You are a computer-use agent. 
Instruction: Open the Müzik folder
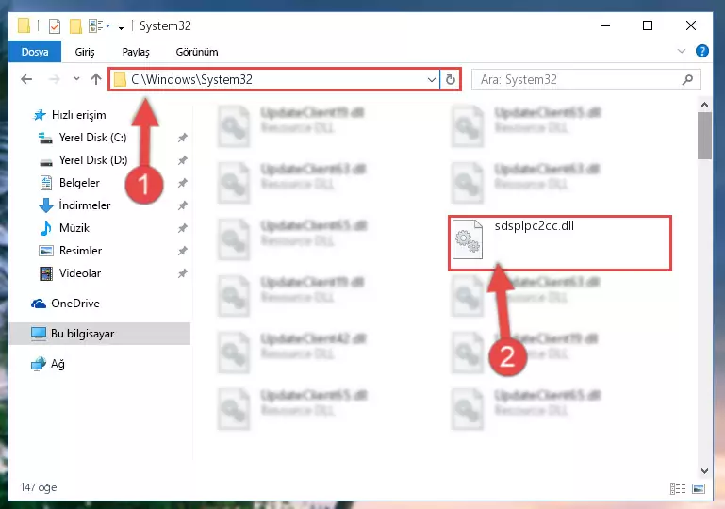(x=74, y=228)
